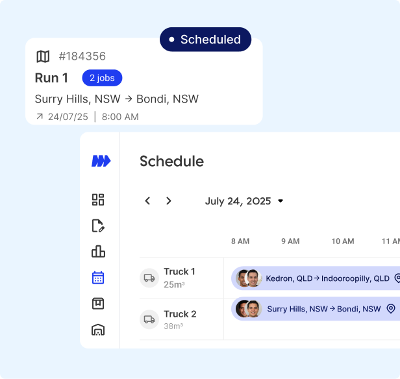400x379 pixels.
Task: Open the inventory box icon in sidebar
Action: tap(98, 304)
